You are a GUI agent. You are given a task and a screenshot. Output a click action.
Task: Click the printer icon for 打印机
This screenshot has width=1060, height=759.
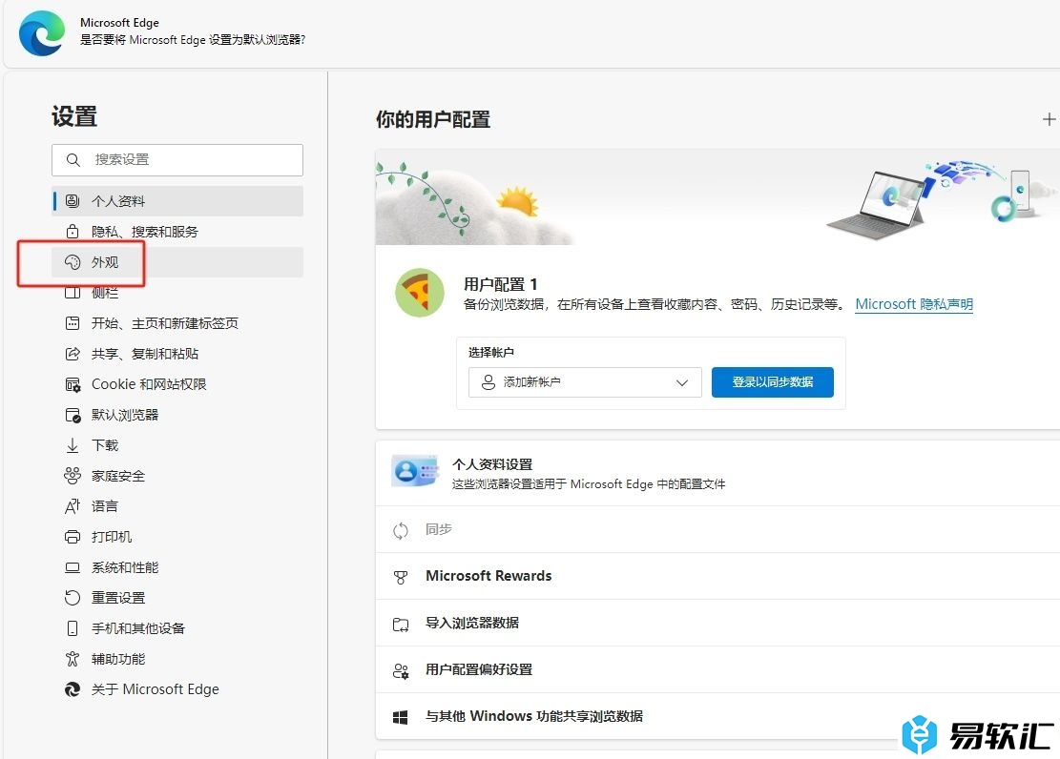click(x=73, y=537)
